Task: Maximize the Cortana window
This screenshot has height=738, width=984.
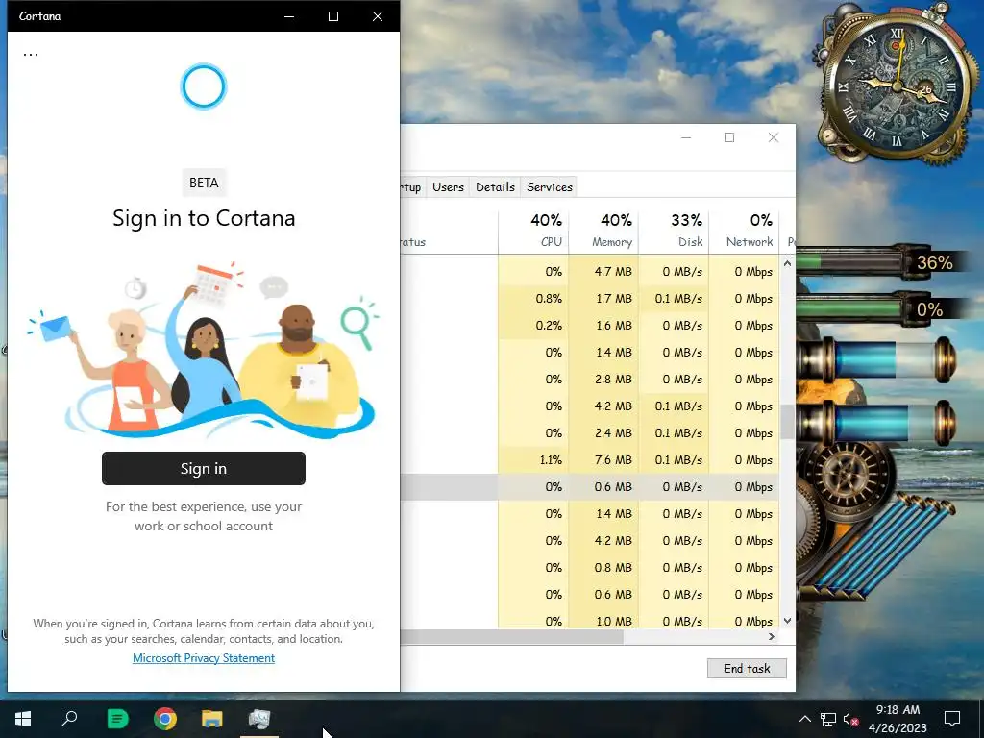Action: pyautogui.click(x=333, y=16)
